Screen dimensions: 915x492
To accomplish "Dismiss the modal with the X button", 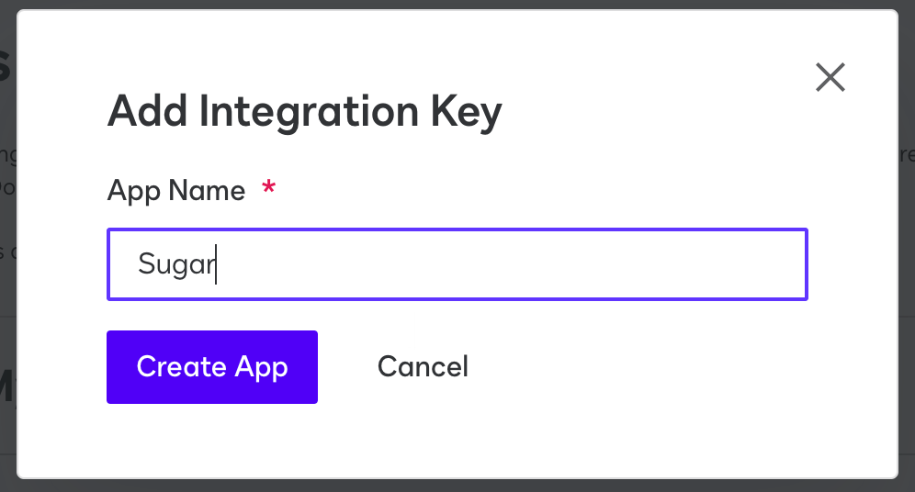I will (830, 77).
